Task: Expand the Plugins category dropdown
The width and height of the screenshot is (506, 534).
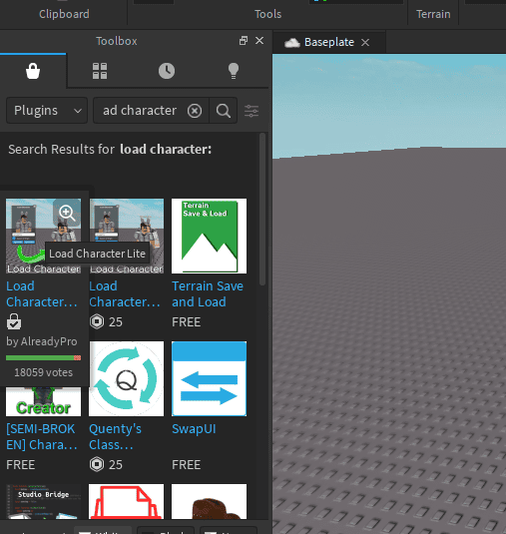Action: (x=47, y=111)
